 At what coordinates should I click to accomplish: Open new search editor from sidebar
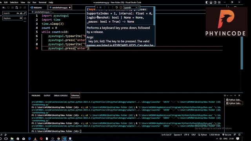coord(16,7)
